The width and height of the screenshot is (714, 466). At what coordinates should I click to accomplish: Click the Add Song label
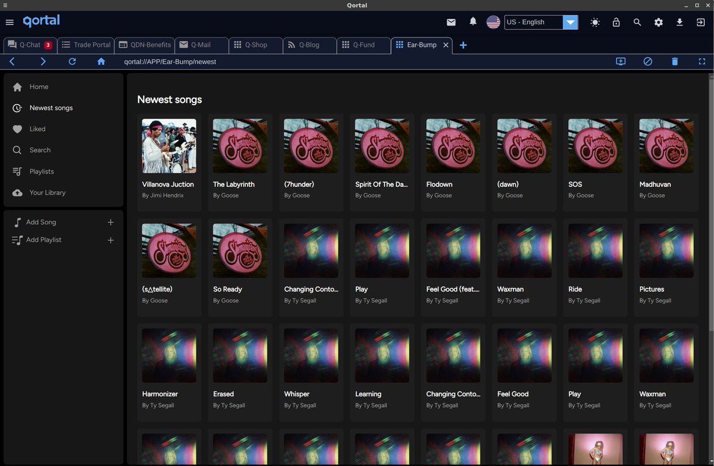(41, 222)
